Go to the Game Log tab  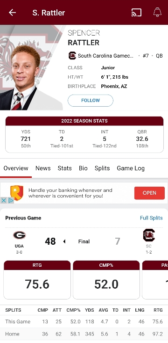point(131,168)
